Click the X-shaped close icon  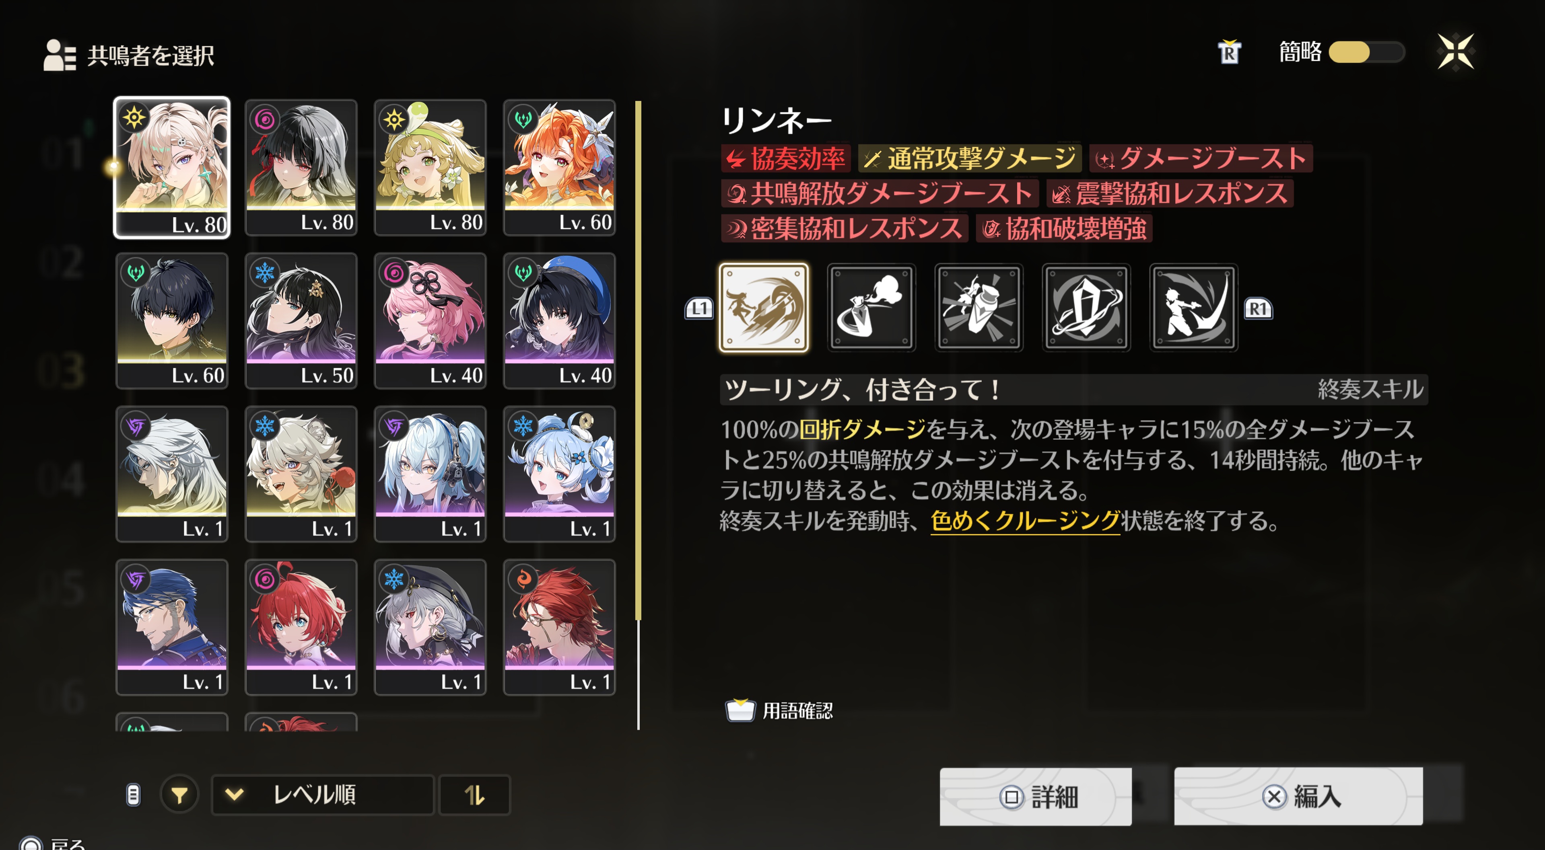click(1456, 51)
